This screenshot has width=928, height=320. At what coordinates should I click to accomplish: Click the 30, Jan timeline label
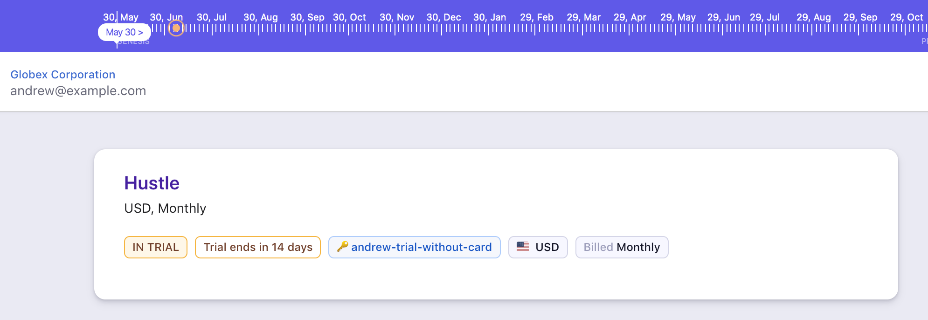(x=489, y=18)
